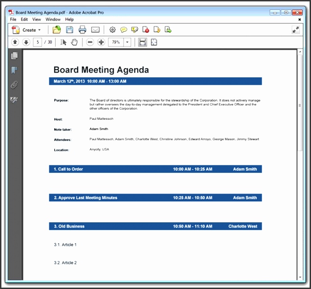Click the '3. Old Business' heading
The height and width of the screenshot is (289, 311).
[x=69, y=227]
